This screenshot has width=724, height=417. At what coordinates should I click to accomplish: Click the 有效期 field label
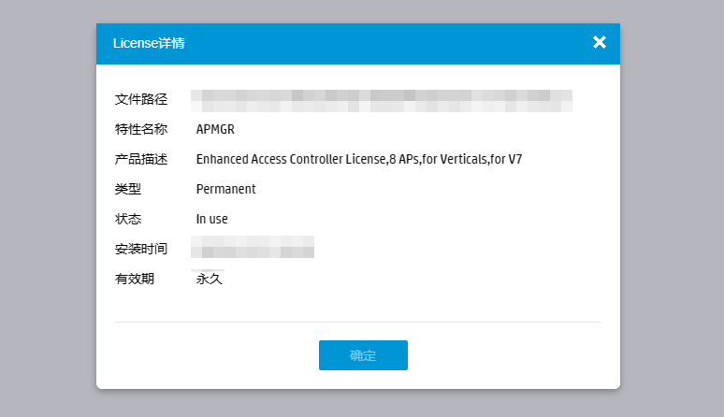pos(134,279)
